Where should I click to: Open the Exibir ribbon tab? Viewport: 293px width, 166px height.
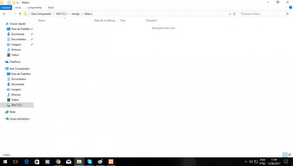(x=51, y=8)
